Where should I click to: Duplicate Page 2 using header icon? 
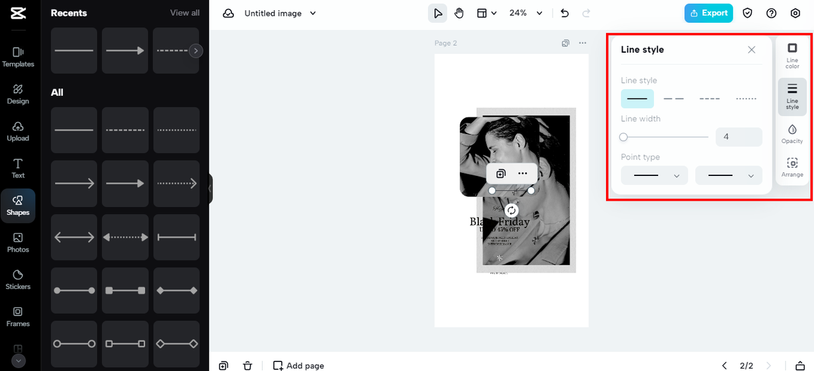[x=565, y=43]
